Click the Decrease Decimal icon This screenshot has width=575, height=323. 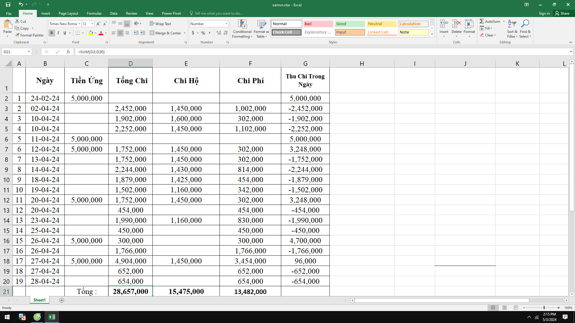pos(226,33)
